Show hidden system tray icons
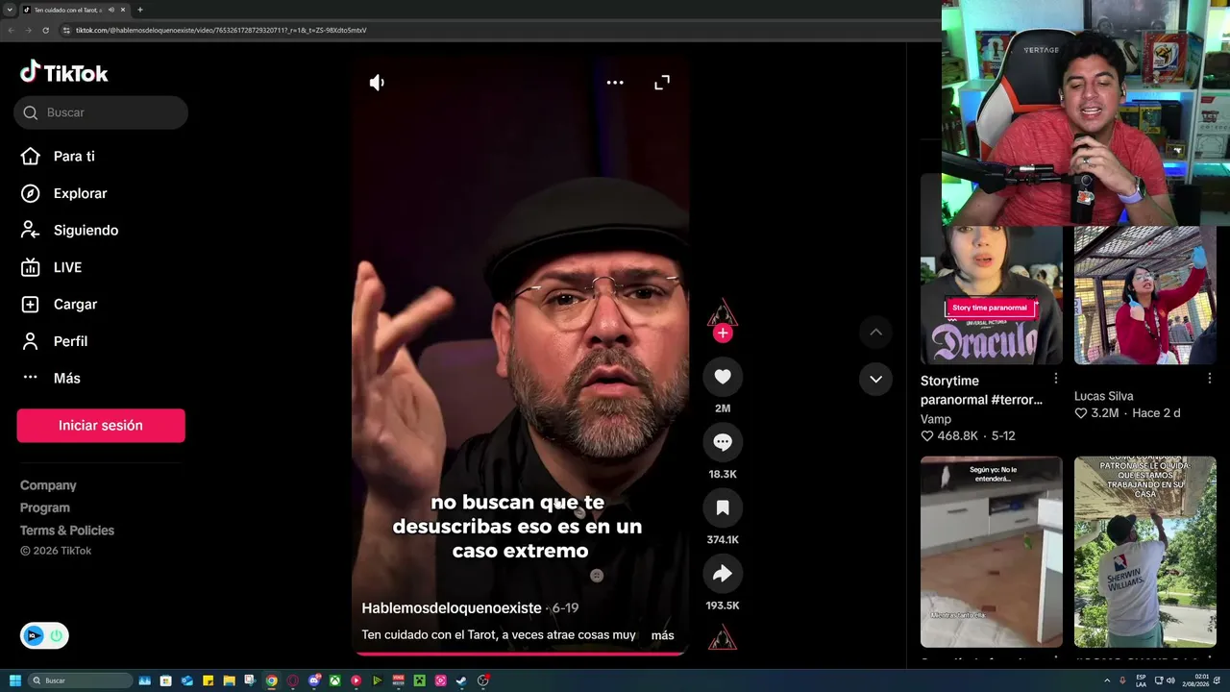Screen dimensions: 1230x692 pos(1107,680)
